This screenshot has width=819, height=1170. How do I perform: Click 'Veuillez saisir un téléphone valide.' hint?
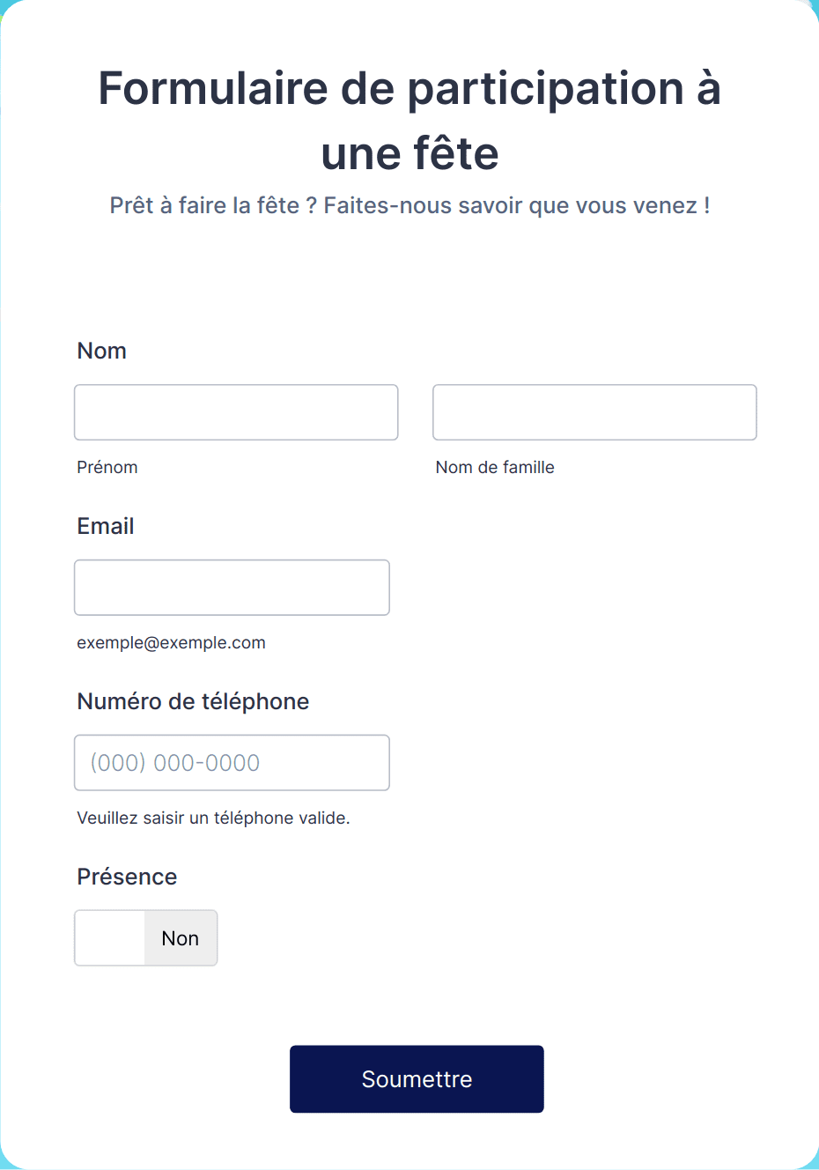coord(213,818)
